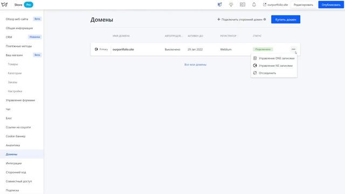Image resolution: width=345 pixels, height=194 pixels.
Task: Click the NS records globe icon
Action: pos(255,66)
